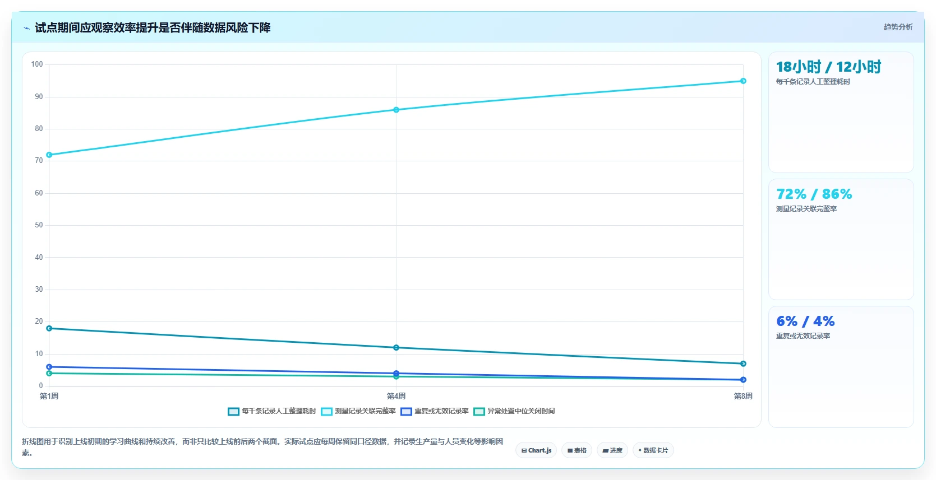The height and width of the screenshot is (480, 936).
Task: Click the 数据卡片 tag chip
Action: click(653, 450)
